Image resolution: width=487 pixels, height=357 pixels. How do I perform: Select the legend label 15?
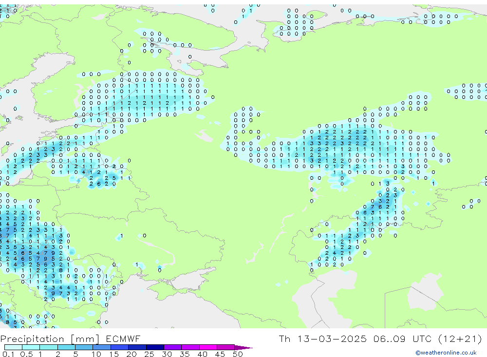(x=114, y=354)
